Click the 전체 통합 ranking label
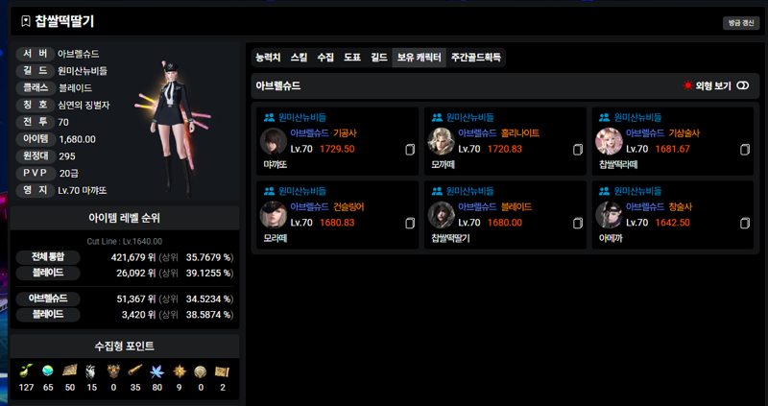 coord(48,257)
